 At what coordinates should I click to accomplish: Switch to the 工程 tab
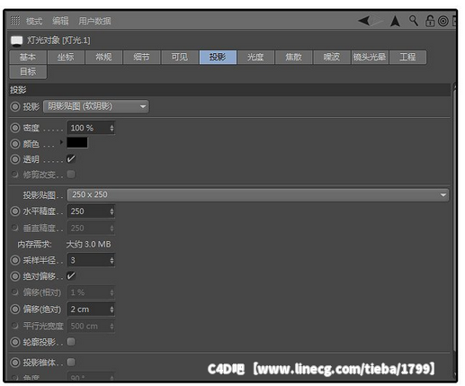[407, 57]
